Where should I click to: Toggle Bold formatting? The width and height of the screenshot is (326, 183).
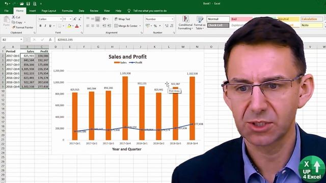[x=40, y=26]
